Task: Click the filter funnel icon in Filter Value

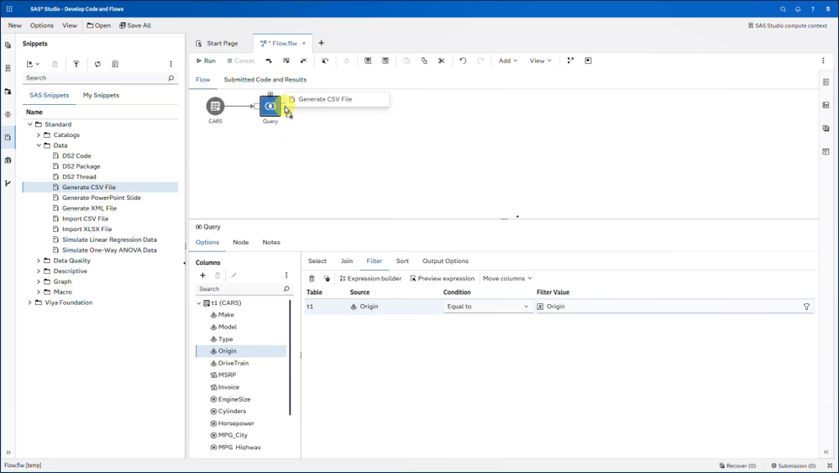Action: point(806,307)
